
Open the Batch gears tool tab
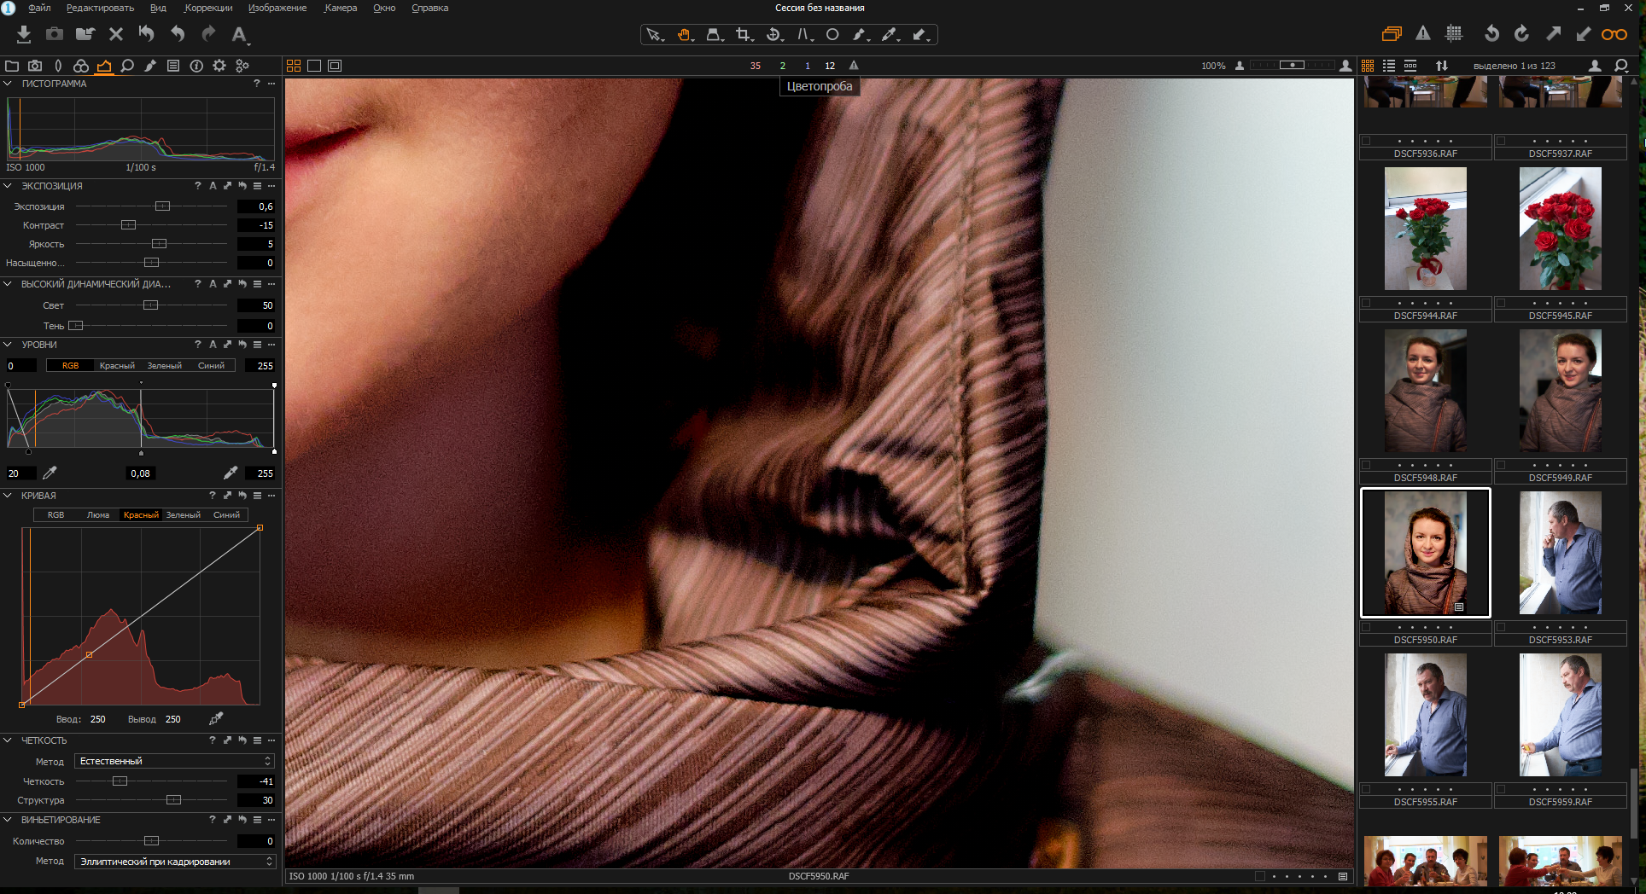point(242,66)
